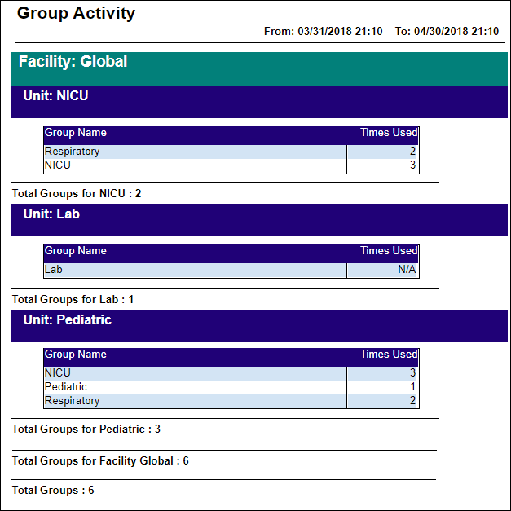
Task: Click Total Groups for Facility Global line
Action: 100,461
